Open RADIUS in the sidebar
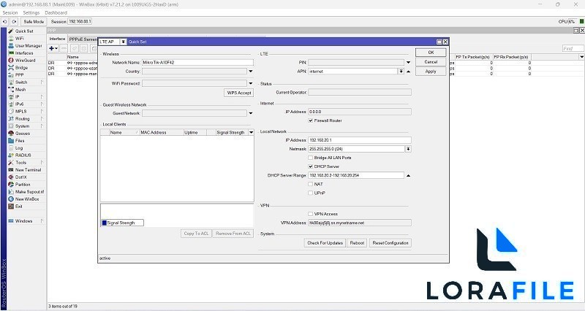 (23, 155)
